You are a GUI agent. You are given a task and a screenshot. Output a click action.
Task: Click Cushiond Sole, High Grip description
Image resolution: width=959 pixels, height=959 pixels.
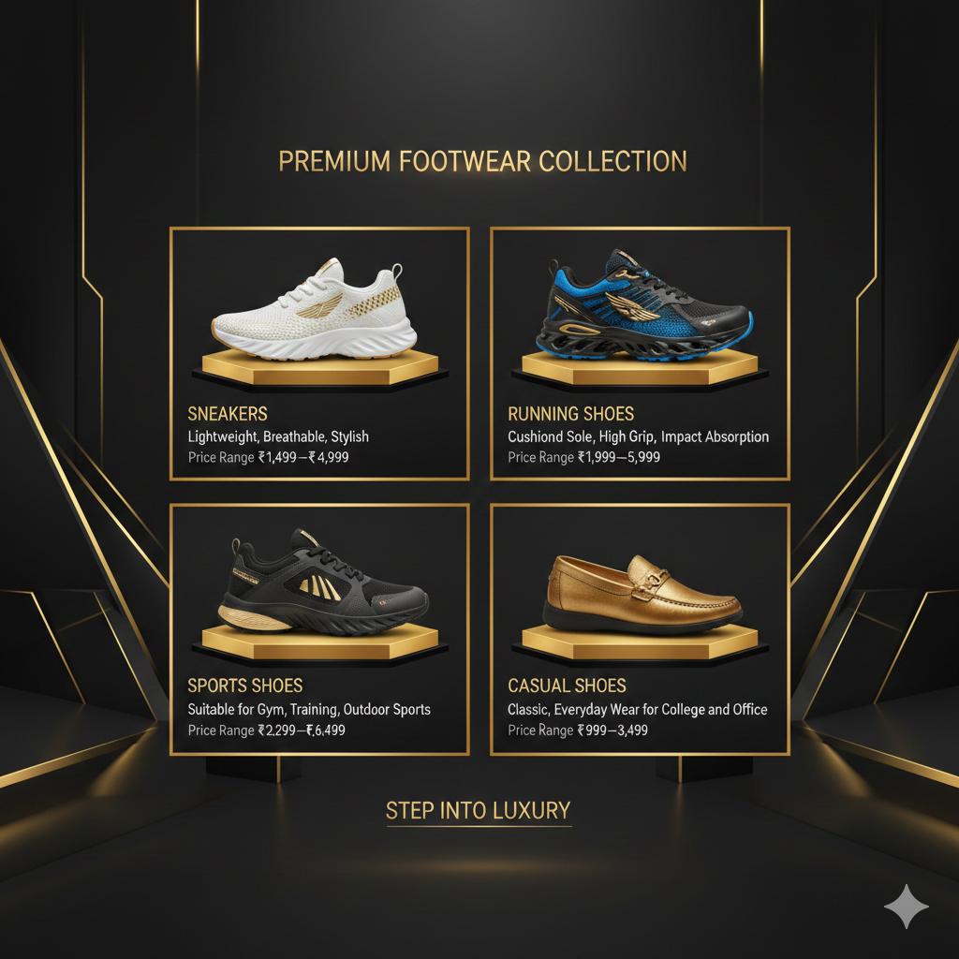tap(638, 436)
